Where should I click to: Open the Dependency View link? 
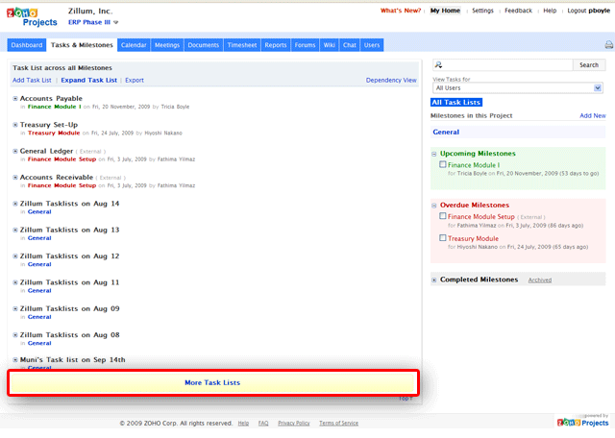(391, 81)
